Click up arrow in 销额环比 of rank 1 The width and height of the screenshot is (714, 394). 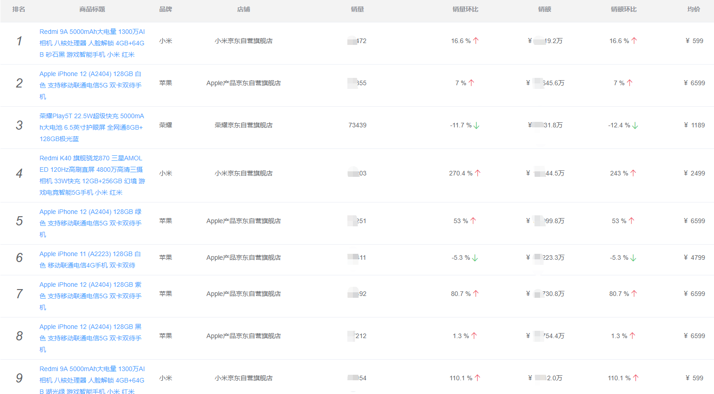(634, 41)
